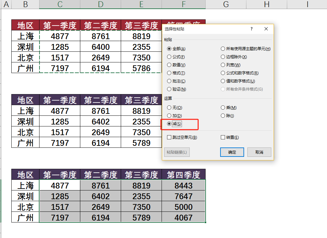This screenshot has width=327, height=238.
Task: Click cell 8443 in bottom table
Action: click(184, 185)
